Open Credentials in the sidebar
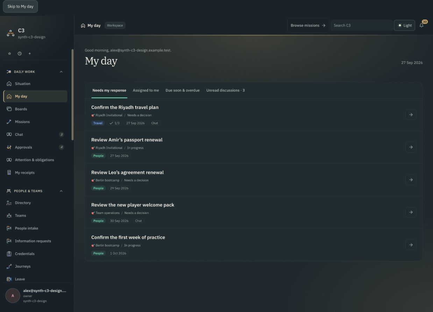This screenshot has height=312, width=433. 35,254
